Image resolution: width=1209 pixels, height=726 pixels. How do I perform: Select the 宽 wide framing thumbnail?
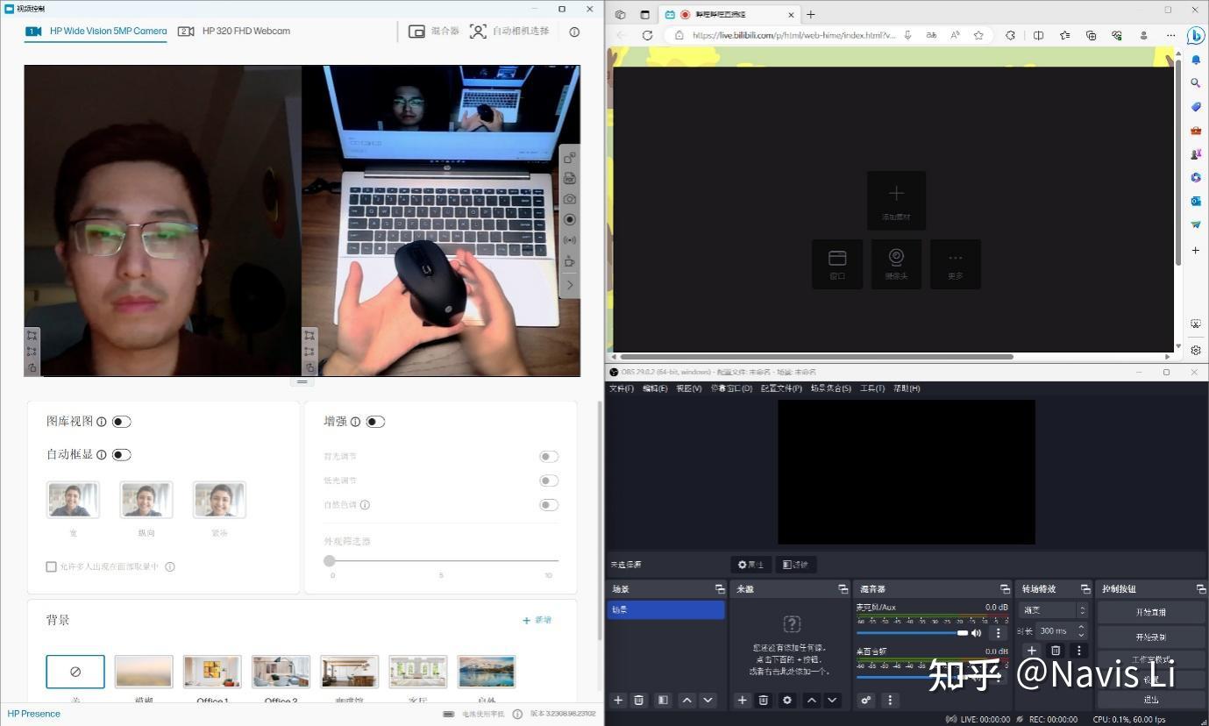click(x=73, y=500)
